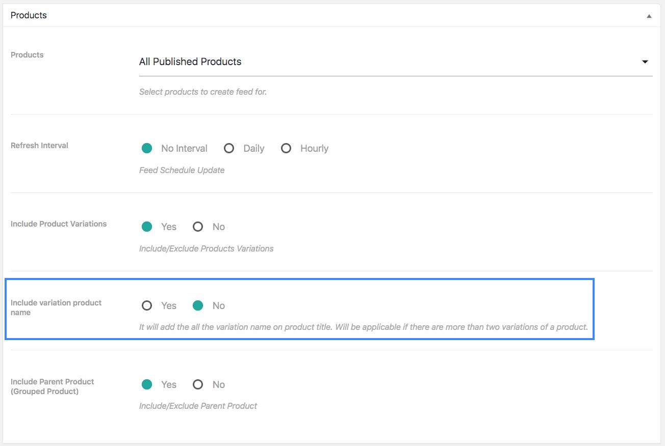Click the 'Feed Schedule Update' hint text
The width and height of the screenshot is (665, 446).
point(182,170)
